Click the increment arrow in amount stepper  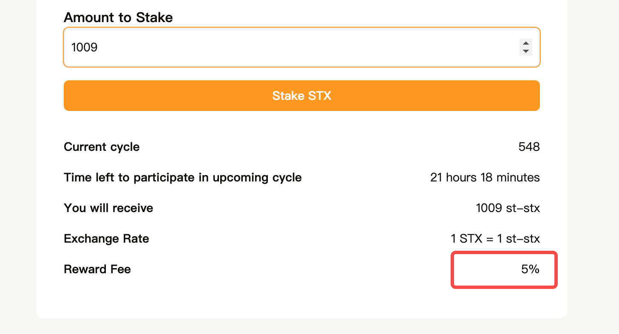click(x=526, y=43)
